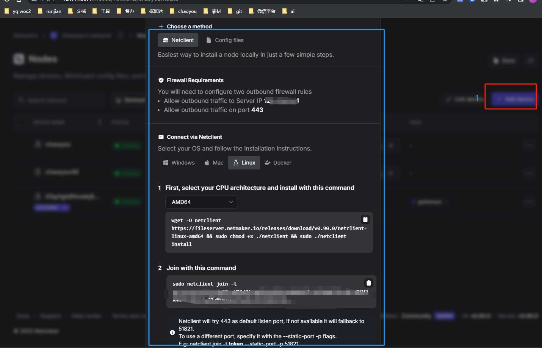Open the yq wos2 bookmark folder
The height and width of the screenshot is (348, 542).
click(x=18, y=11)
